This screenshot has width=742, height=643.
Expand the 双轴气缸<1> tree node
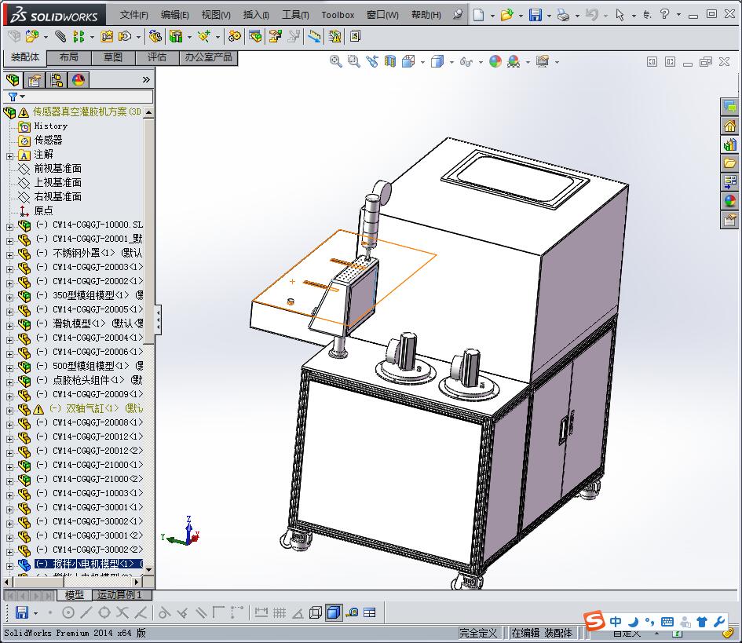9,410
